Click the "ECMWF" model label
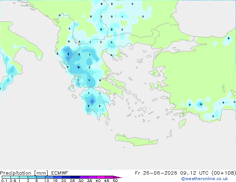Viewport: 236px width, 182px height. (x=60, y=173)
